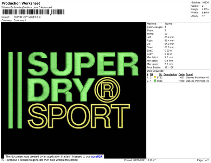Select the Colors value 2
This screenshot has height=163, width=211.
(x=203, y=6)
